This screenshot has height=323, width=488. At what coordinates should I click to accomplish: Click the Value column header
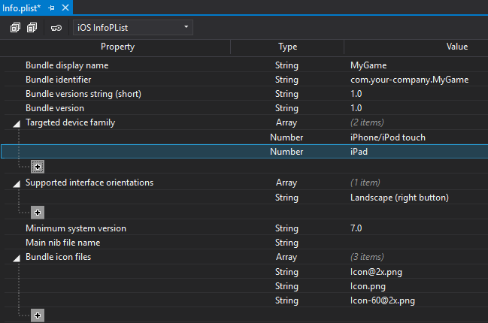456,47
